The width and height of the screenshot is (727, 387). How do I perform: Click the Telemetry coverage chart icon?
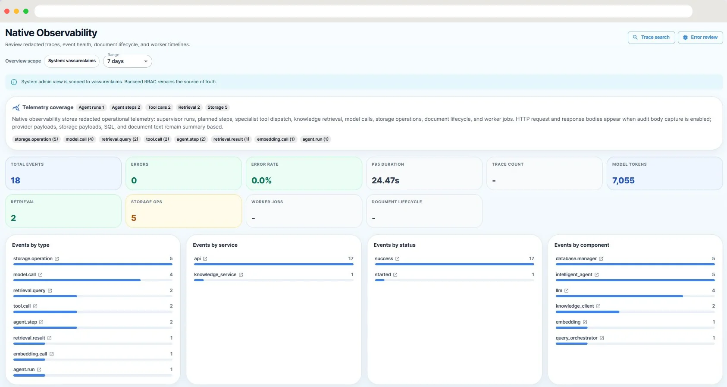[16, 107]
